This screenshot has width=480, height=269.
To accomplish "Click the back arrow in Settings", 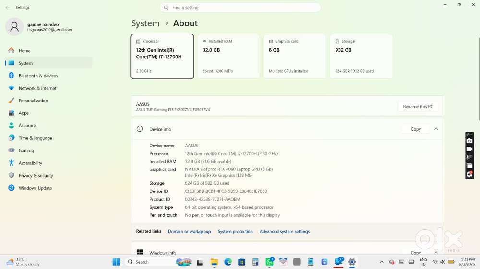I will point(8,7).
